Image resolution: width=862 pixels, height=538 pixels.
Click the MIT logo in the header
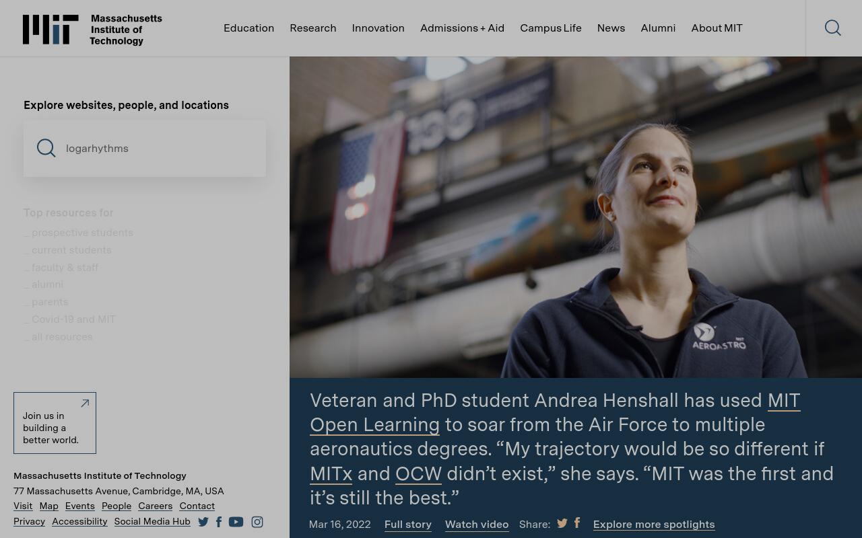92,30
